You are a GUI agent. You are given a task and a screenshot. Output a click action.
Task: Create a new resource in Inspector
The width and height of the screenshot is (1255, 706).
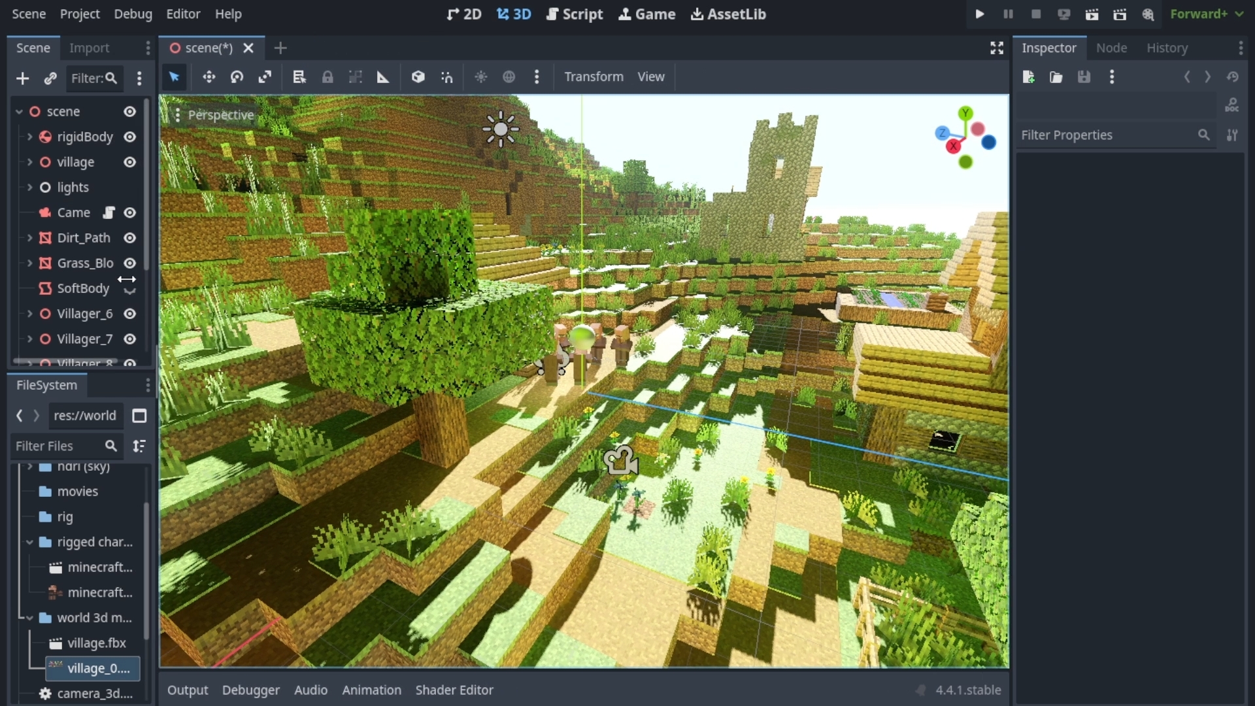point(1028,77)
